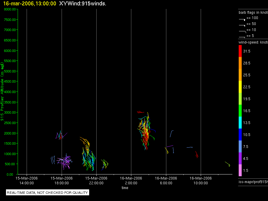Select the red 31.5 knots color swatch

pyautogui.click(x=240, y=51)
